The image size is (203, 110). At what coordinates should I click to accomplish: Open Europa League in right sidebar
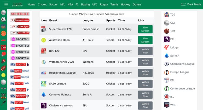177,72
